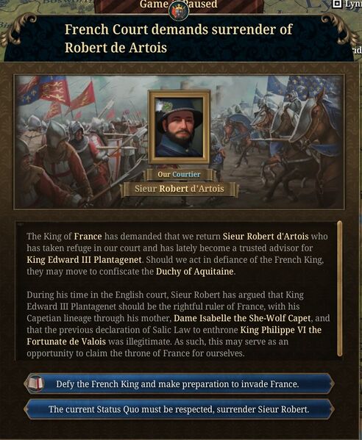Choose Defy the French King option
This screenshot has height=440, width=362.
coord(179,384)
